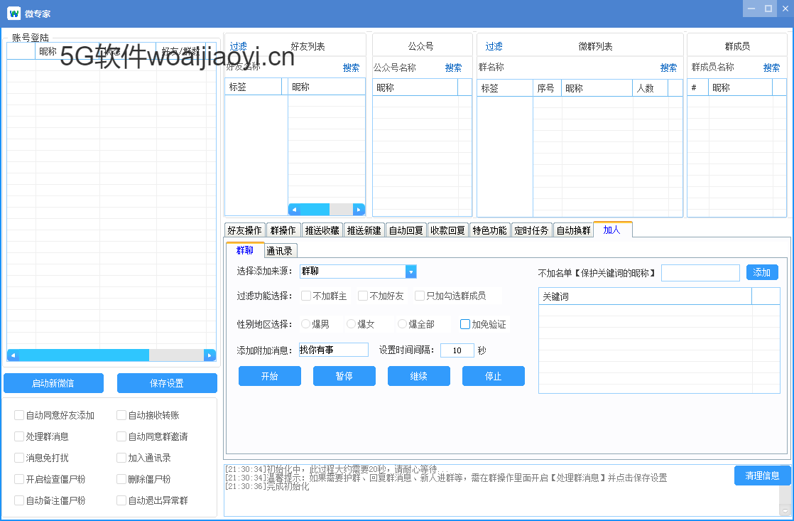Check 只加勾选群成员 option

419,296
